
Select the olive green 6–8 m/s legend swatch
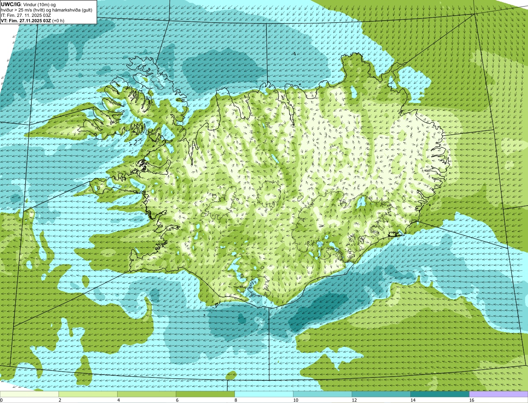coord(205,394)
